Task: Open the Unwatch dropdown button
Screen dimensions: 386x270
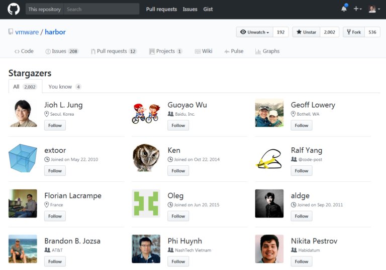Action: coord(254,32)
